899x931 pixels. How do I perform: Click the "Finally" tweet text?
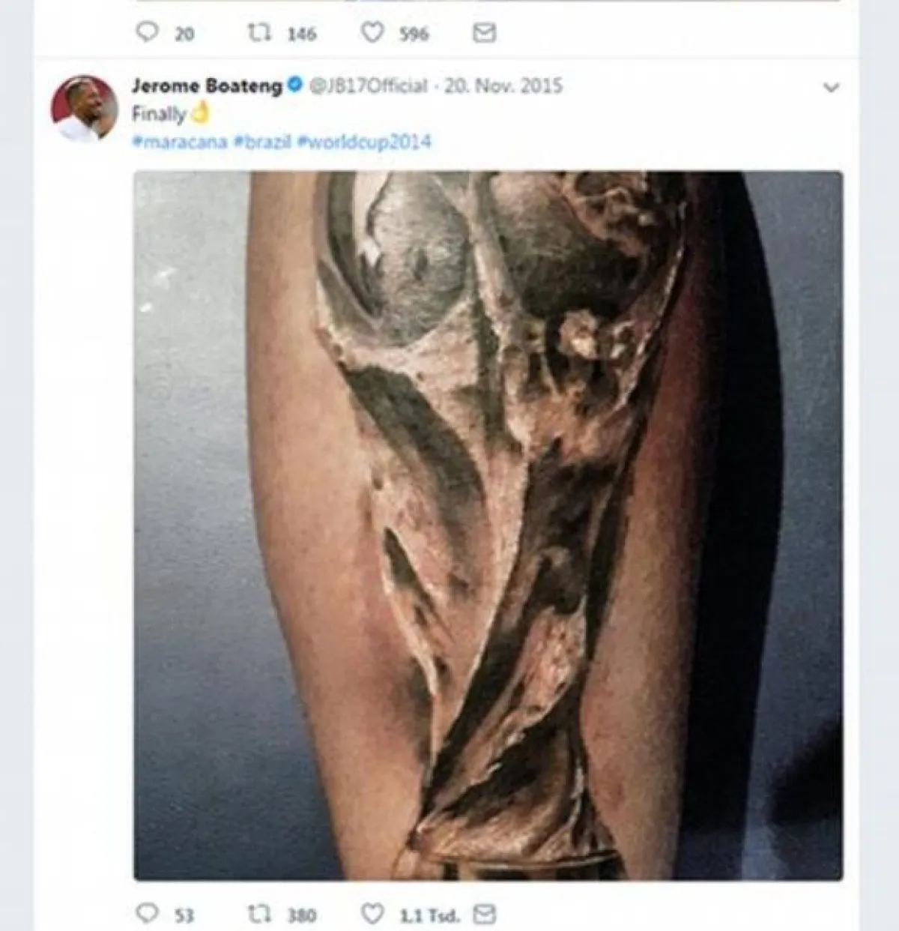[158, 114]
